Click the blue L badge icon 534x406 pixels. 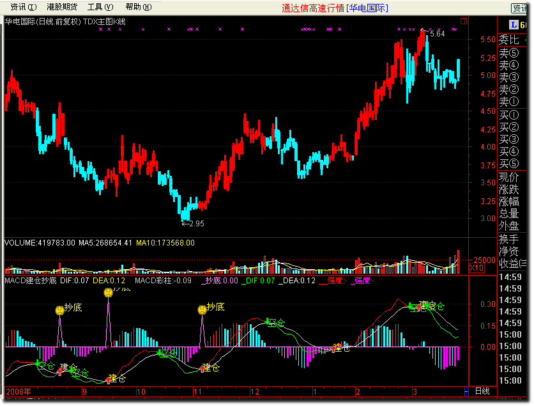514,24
